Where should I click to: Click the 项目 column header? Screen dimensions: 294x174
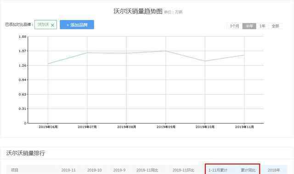(15, 170)
